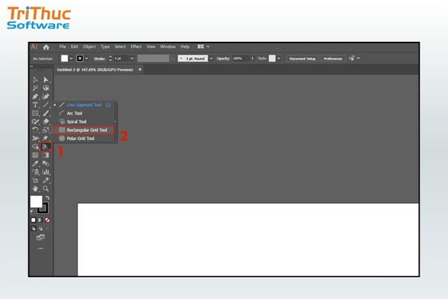Enable Draw Normal mode
Image resolution: width=448 pixels, height=299 pixels.
(x=34, y=229)
